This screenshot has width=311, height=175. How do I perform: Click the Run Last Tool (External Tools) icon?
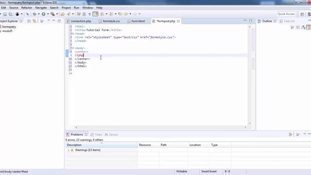pyautogui.click(x=52, y=14)
